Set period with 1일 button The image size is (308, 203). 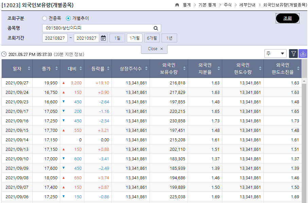point(117,38)
